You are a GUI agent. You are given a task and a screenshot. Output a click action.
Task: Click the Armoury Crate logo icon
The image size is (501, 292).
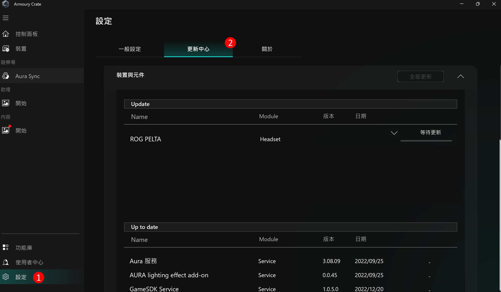tap(6, 4)
